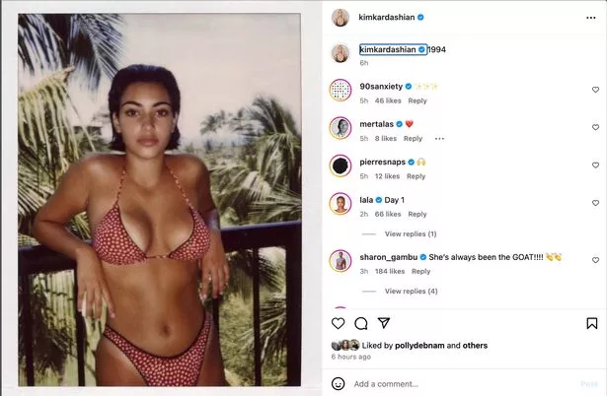Screen dimensions: 607x396
Task: Open kimkardashian profile from header username
Action: [x=386, y=17]
